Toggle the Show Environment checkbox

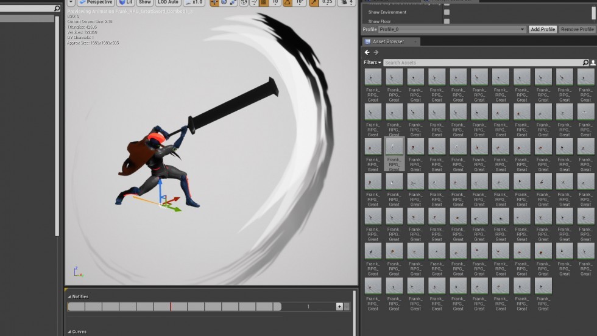447,12
